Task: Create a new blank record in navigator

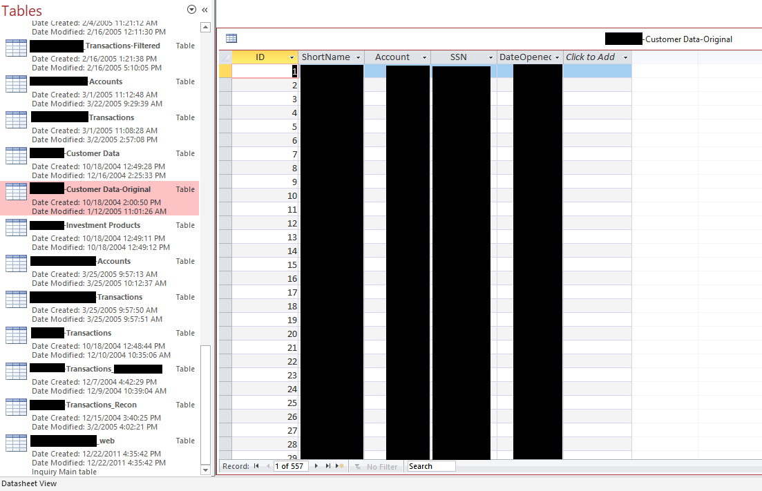Action: coord(340,466)
